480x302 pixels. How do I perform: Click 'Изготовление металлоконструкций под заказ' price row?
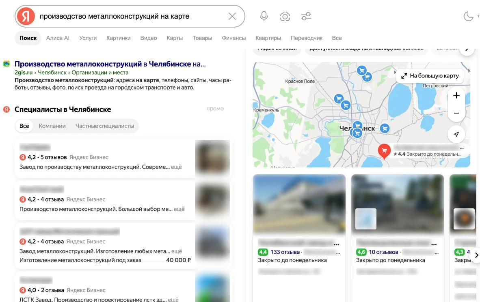tap(105, 260)
